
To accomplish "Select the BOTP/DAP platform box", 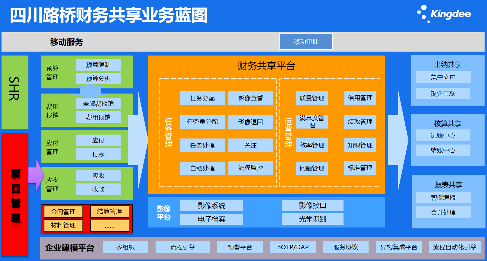I will point(293,247).
